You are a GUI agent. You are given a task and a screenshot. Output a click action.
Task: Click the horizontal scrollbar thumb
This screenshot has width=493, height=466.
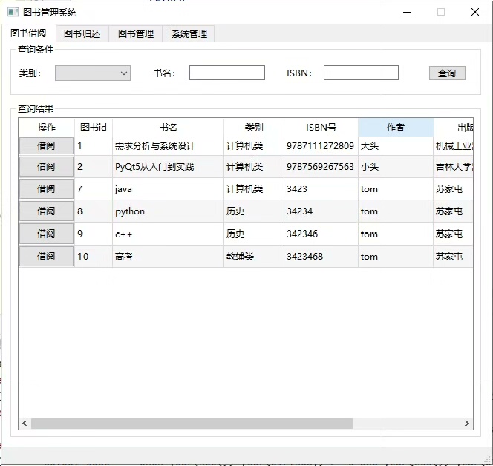192,423
